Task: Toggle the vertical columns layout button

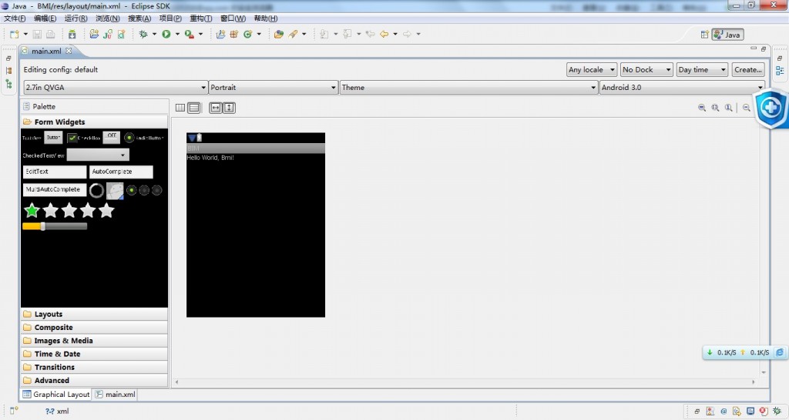Action: pyautogui.click(x=180, y=108)
